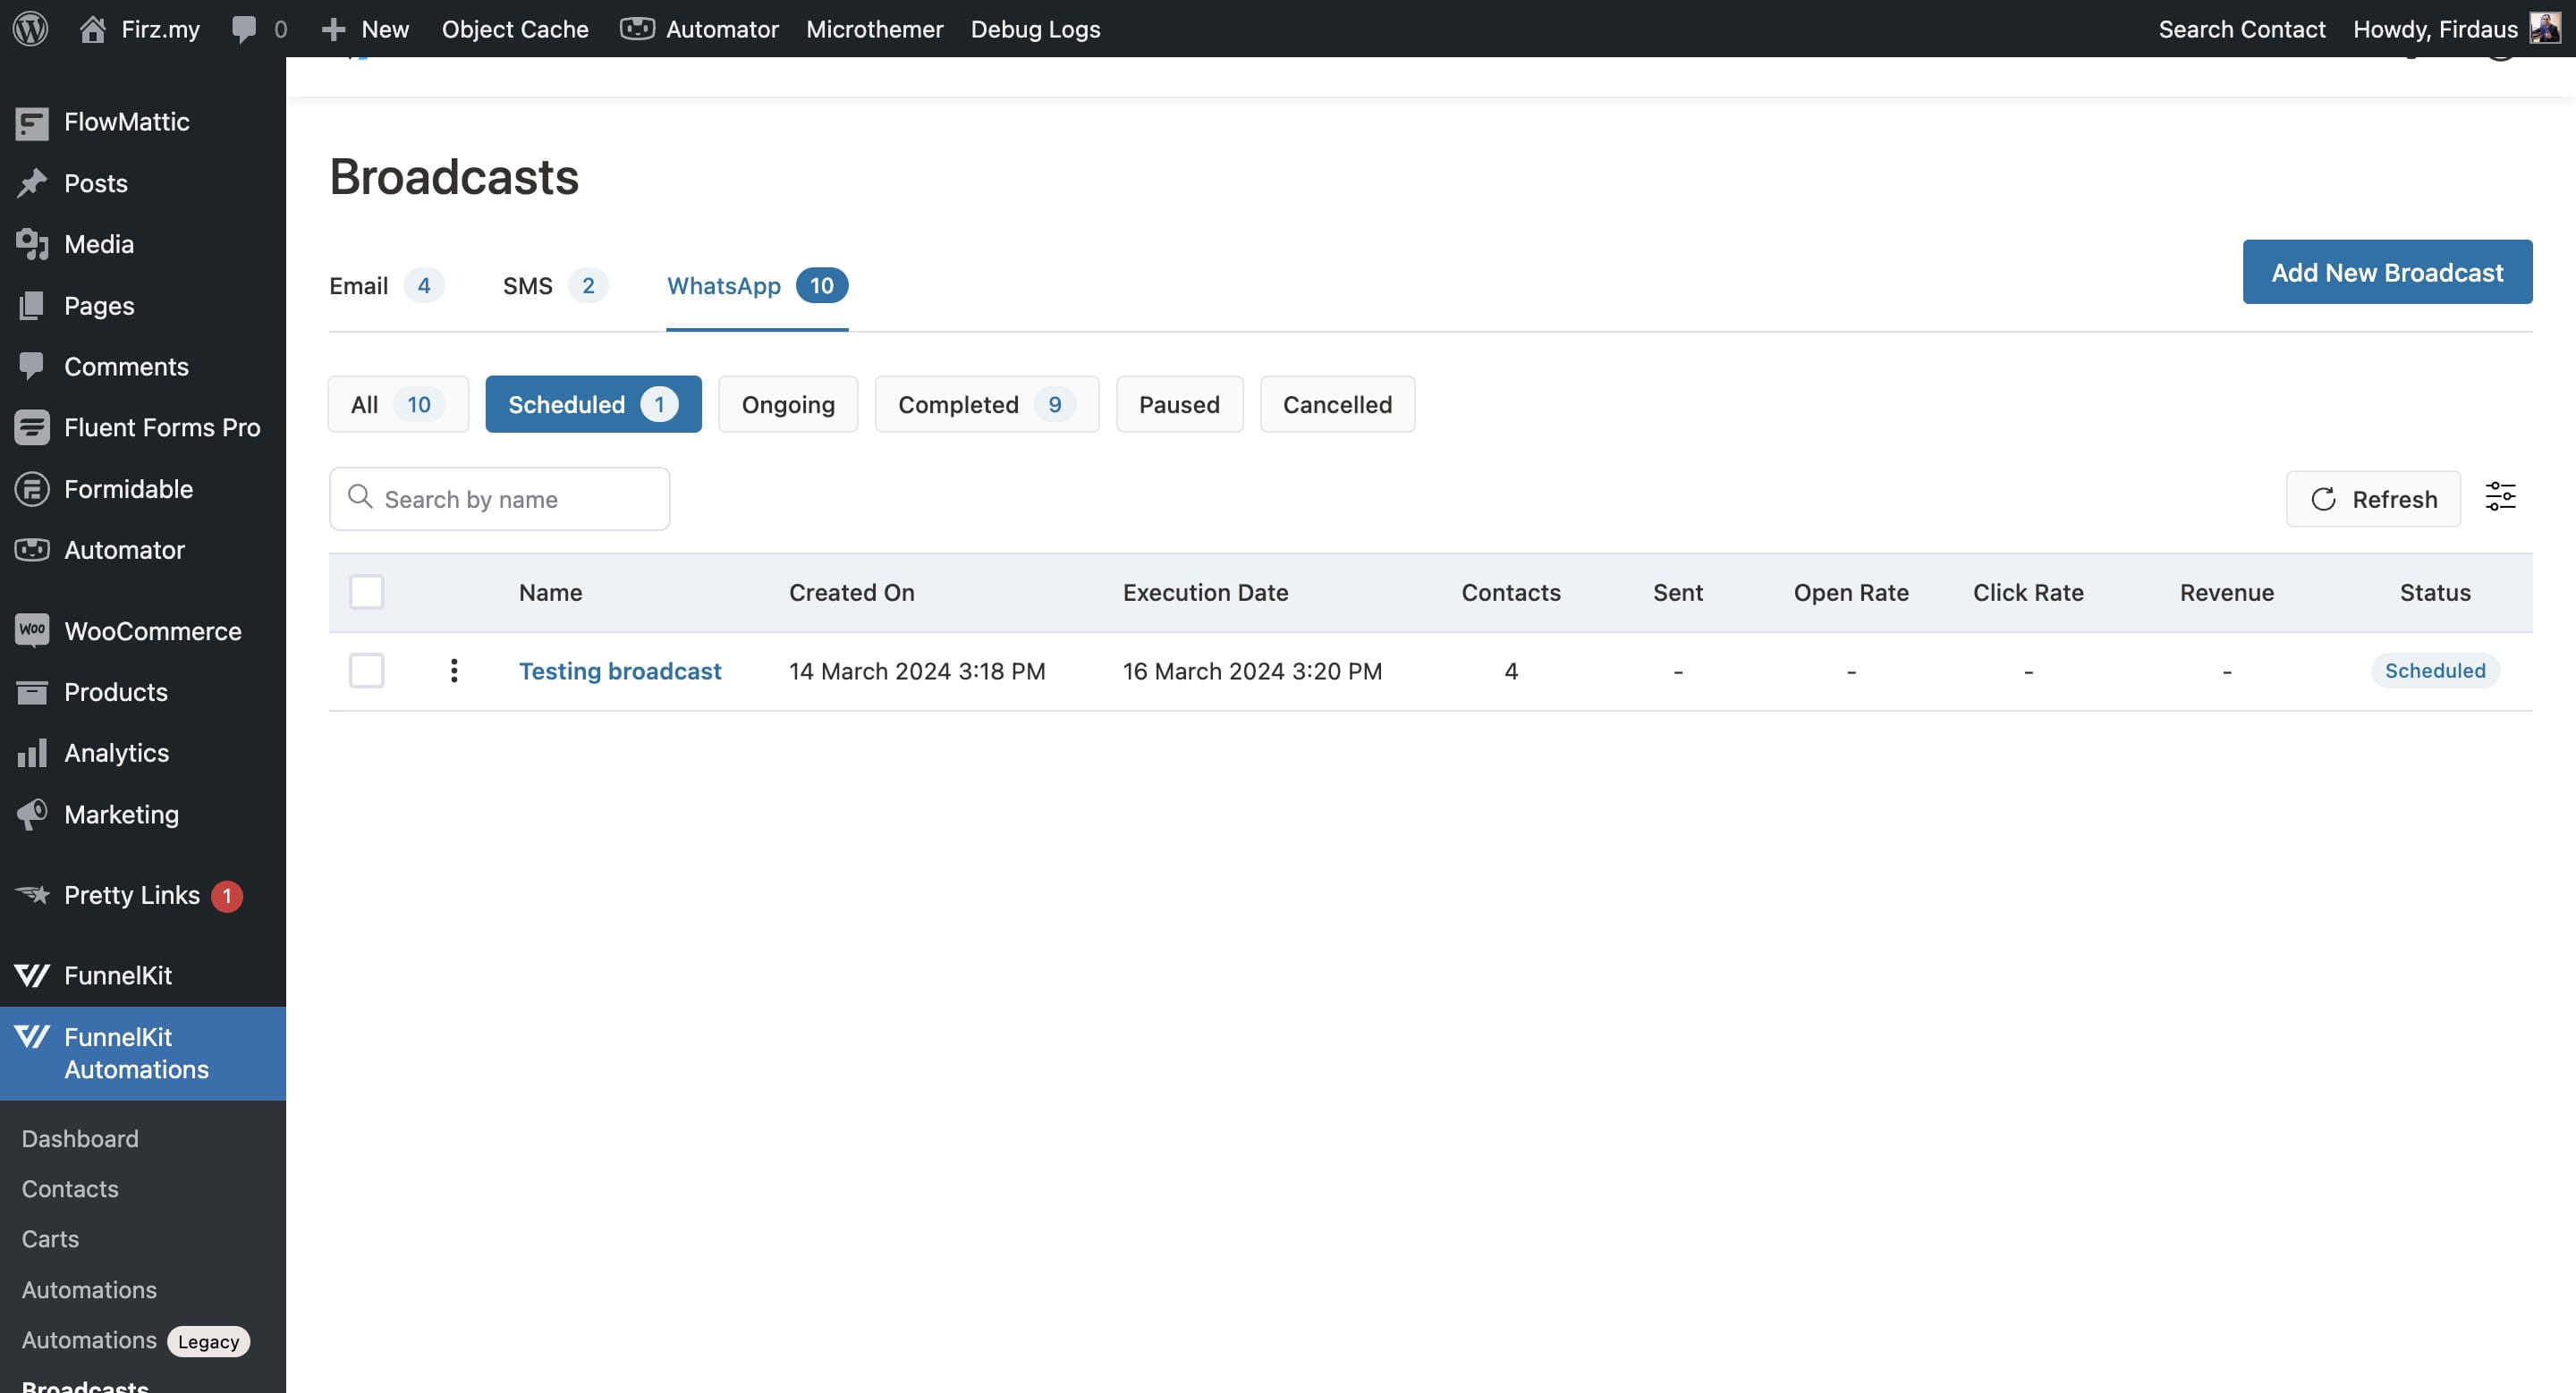
Task: Click the plus New icon in admin bar
Action: pyautogui.click(x=333, y=29)
